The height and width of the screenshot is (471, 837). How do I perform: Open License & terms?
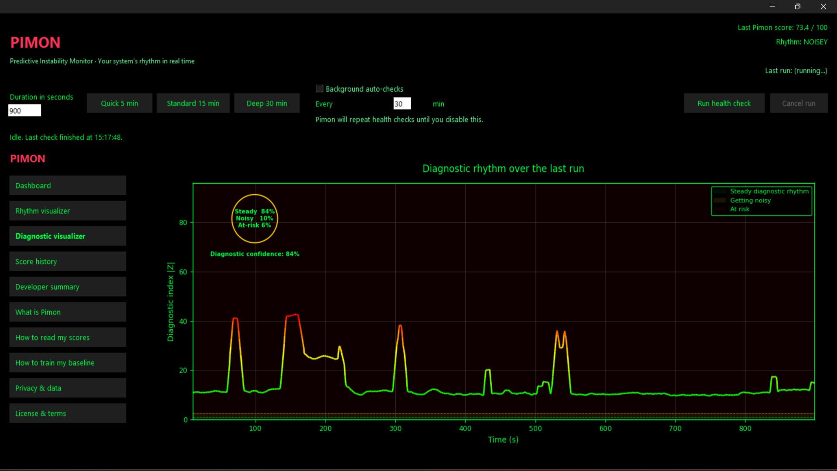(67, 413)
